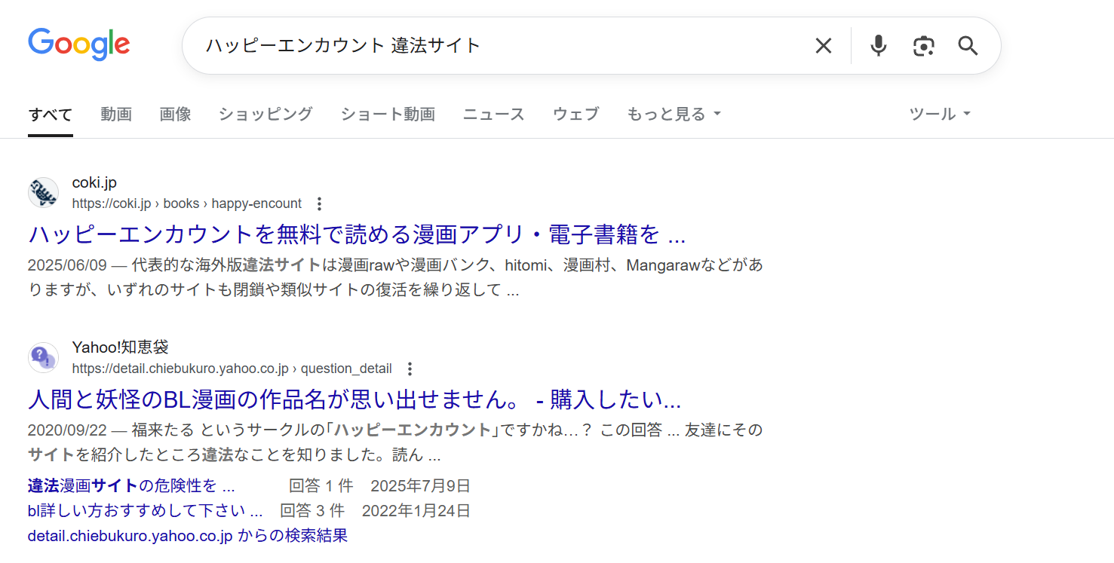Click the date 2022年1月24日
Screen dimensions: 1114x563
[416, 511]
